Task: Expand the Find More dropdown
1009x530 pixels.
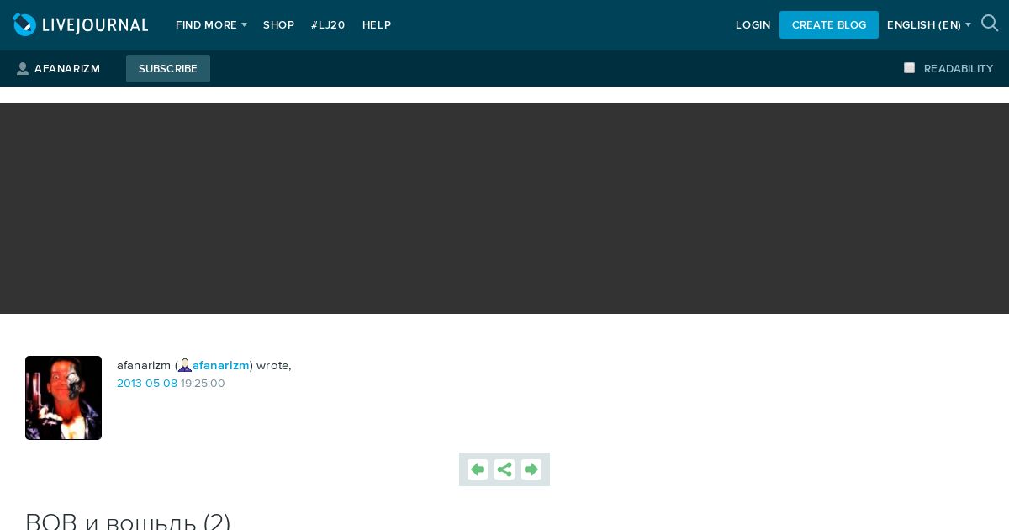Action: [211, 25]
